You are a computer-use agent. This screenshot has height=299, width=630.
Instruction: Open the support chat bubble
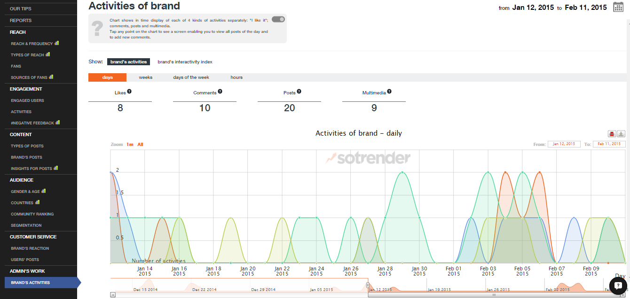coord(618,285)
